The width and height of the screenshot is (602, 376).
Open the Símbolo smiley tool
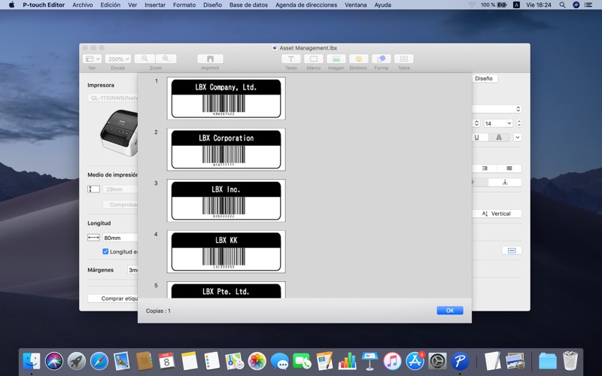tap(358, 59)
